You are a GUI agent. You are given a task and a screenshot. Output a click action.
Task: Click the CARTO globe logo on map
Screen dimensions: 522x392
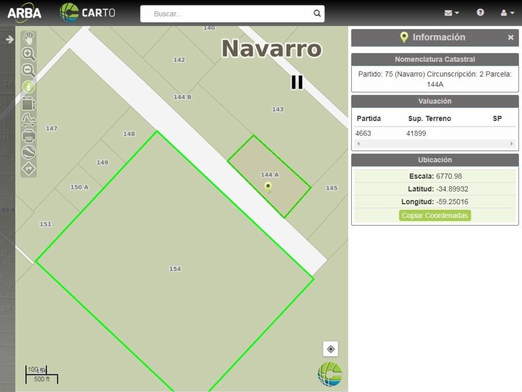pyautogui.click(x=330, y=374)
